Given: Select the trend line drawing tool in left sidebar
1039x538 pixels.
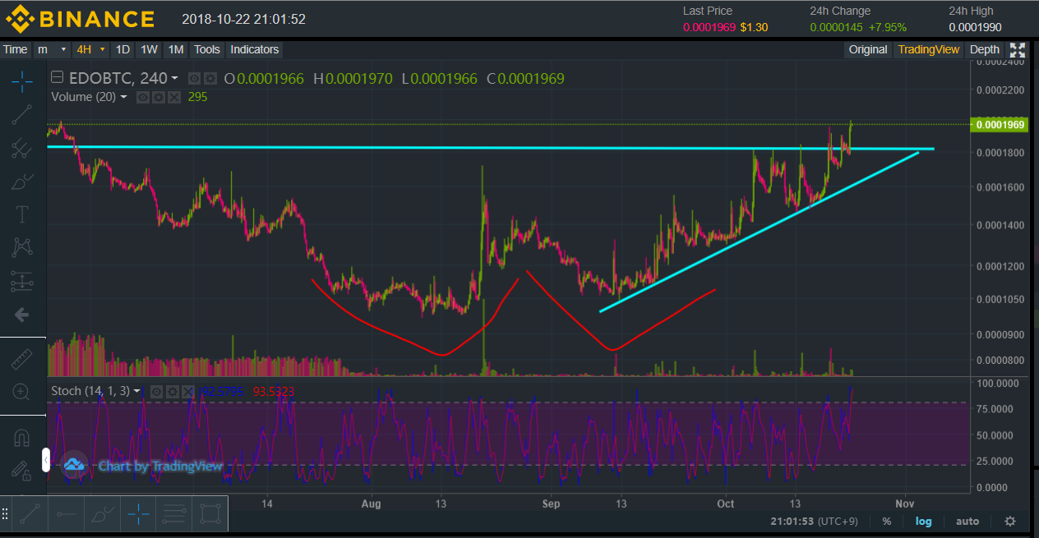Looking at the screenshot, I should pos(22,115).
